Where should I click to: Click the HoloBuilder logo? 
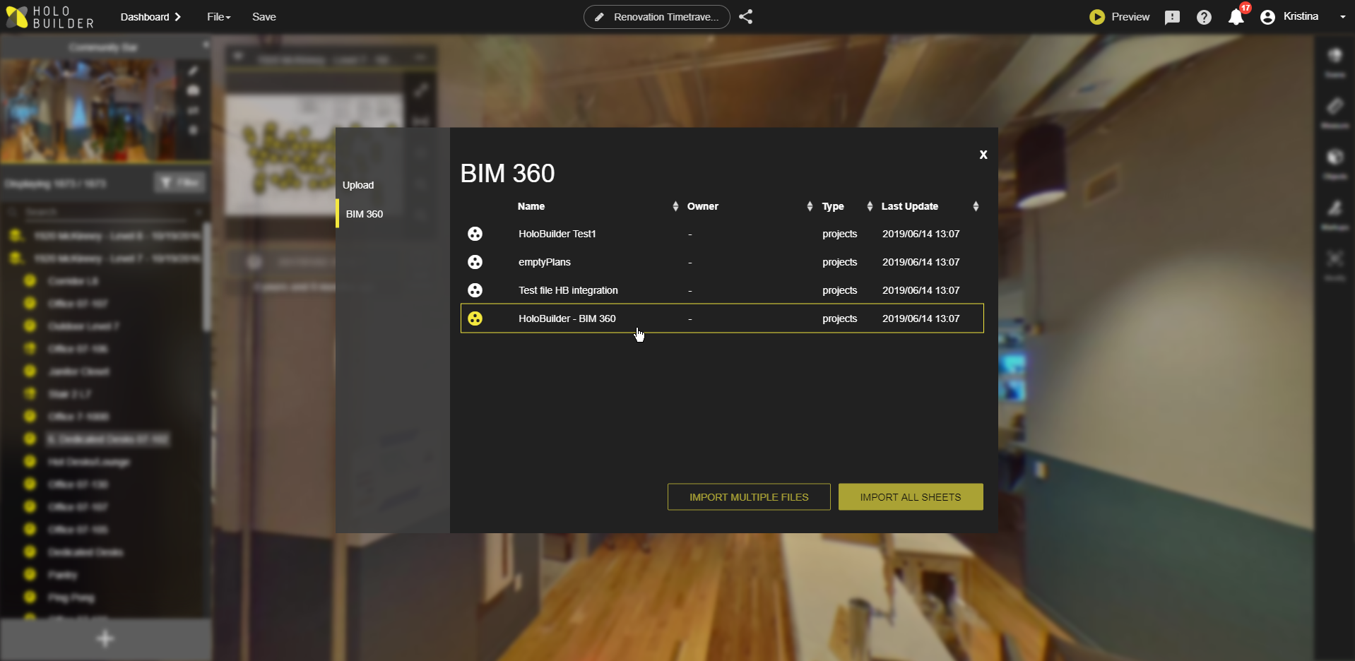[49, 17]
